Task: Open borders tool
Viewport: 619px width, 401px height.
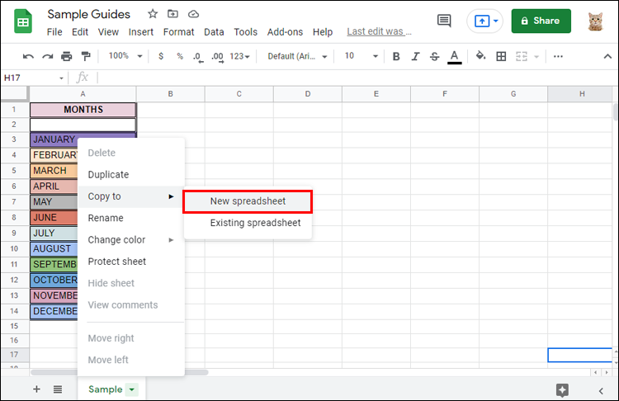Action: coord(501,56)
